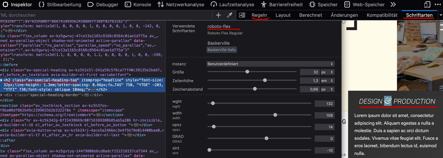This screenshot has height=158, width=443.
Task: Select the Schriftarten sidebar tab
Action: (x=419, y=15)
